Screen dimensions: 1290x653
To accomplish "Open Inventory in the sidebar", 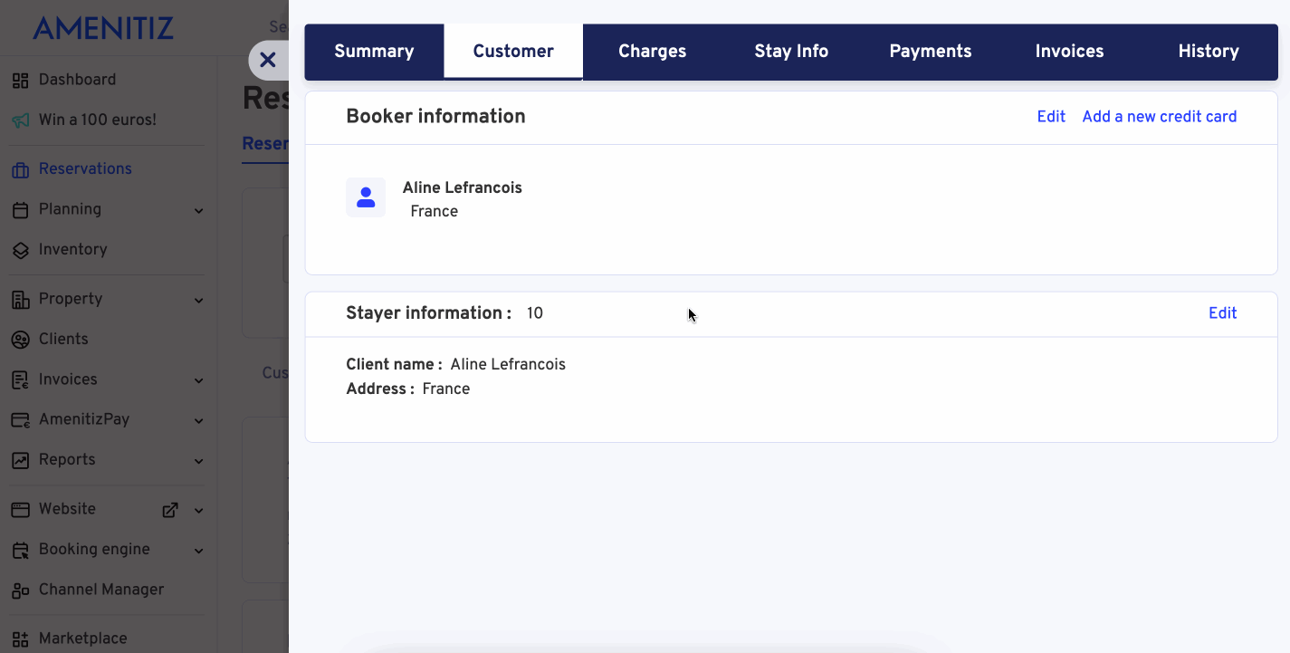I will pos(72,249).
